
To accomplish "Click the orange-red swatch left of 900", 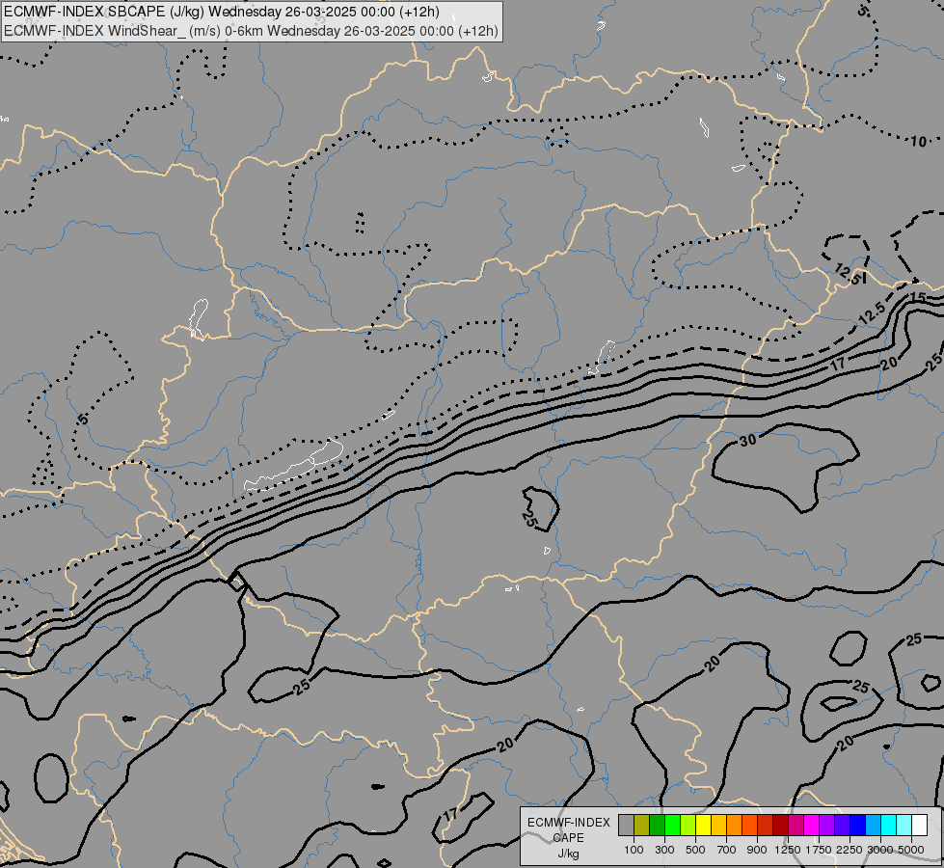I will (x=750, y=826).
